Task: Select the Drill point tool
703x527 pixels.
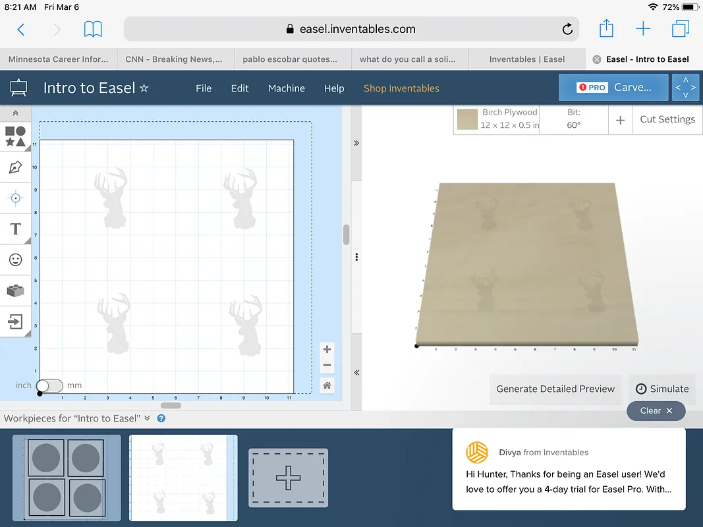Action: pyautogui.click(x=15, y=198)
